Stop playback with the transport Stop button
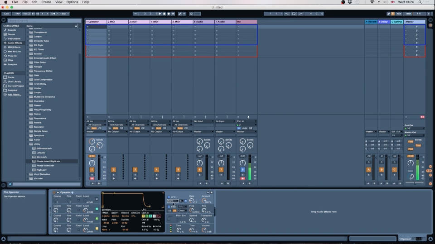This screenshot has height=244, width=435. (164, 14)
